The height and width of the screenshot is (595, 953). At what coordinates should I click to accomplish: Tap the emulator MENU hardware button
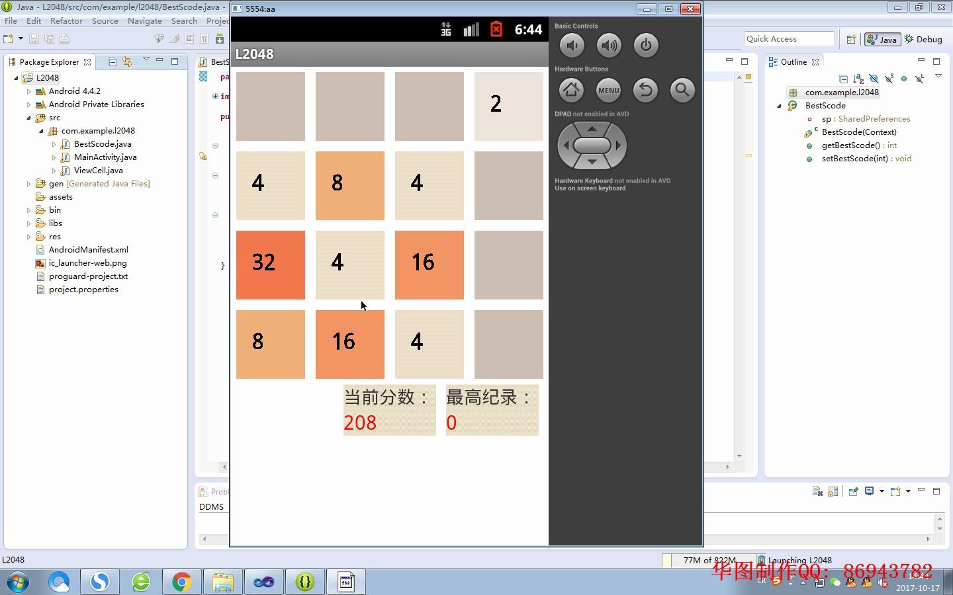click(608, 90)
